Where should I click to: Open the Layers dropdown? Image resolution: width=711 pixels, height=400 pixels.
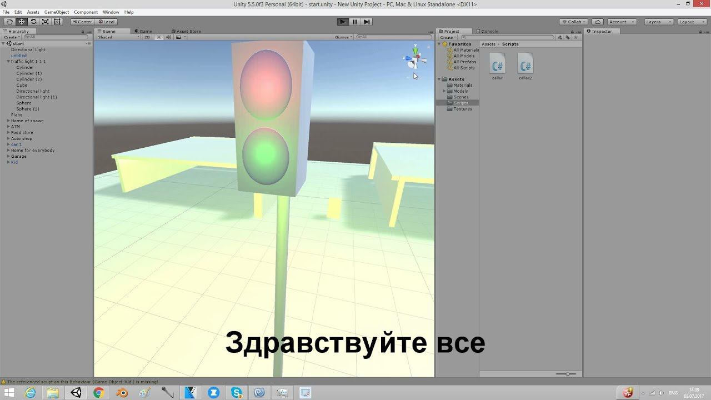tap(658, 22)
